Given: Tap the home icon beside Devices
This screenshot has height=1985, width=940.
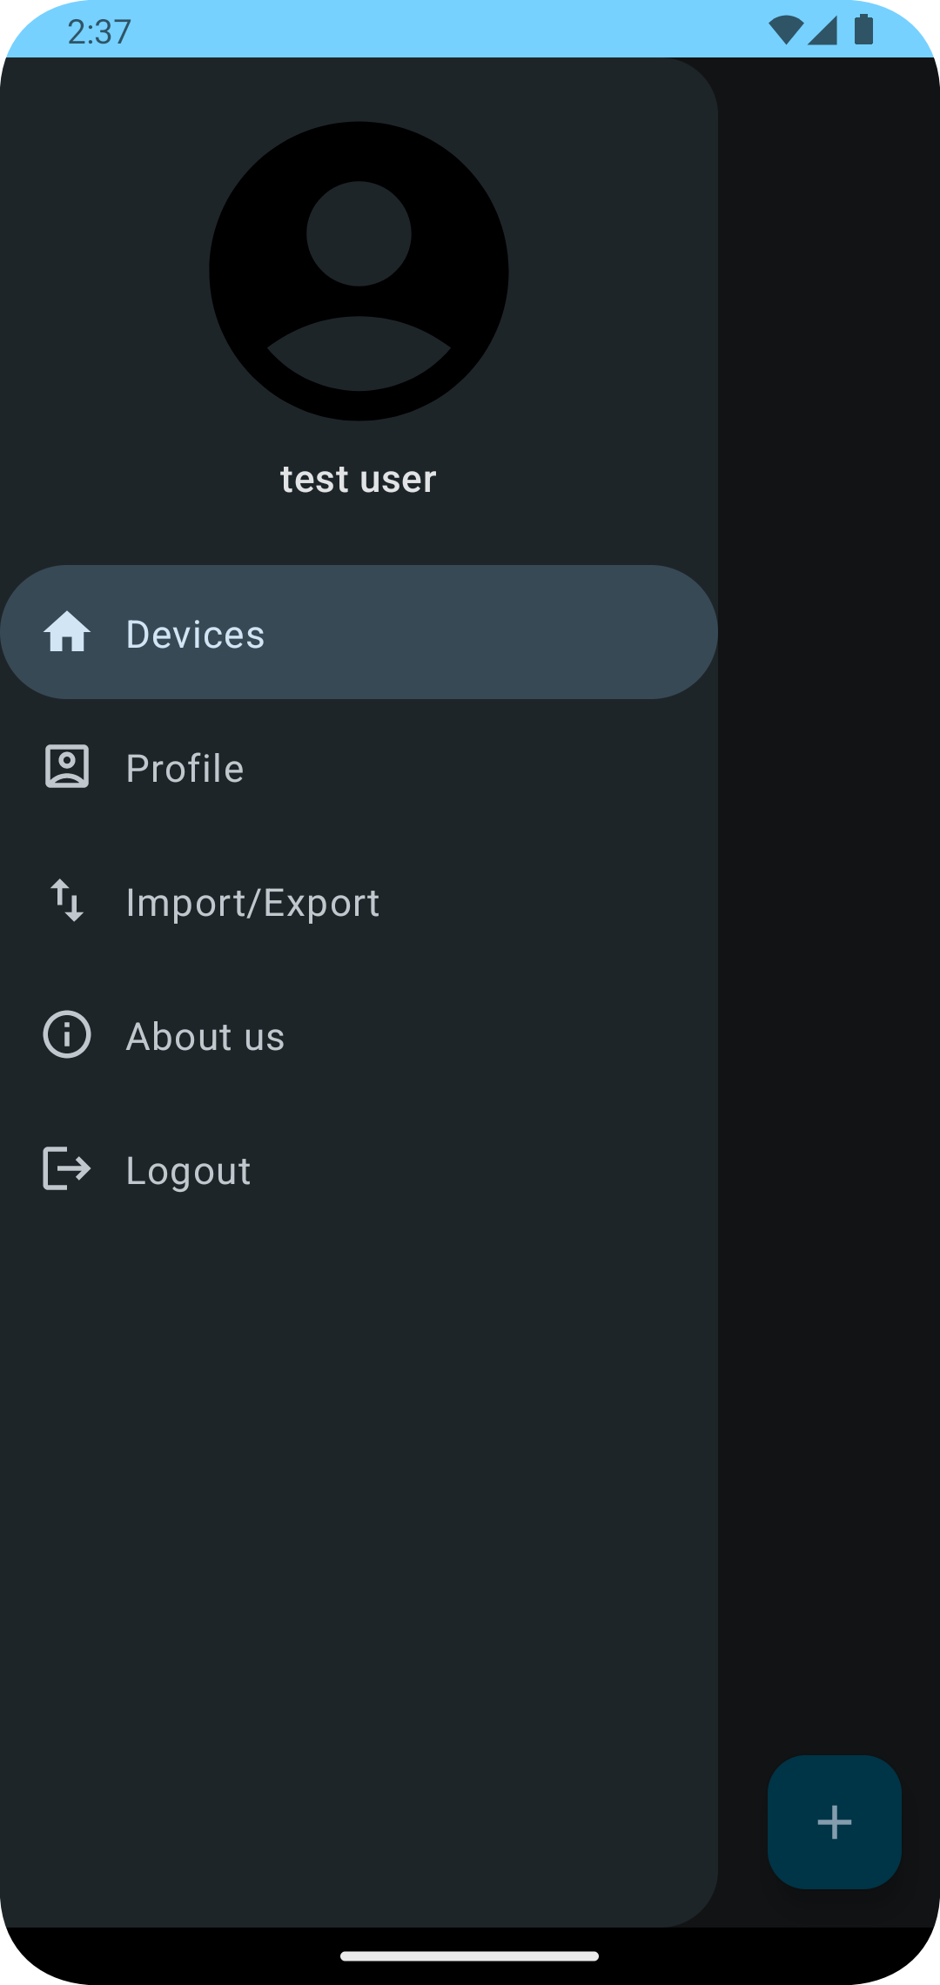Looking at the screenshot, I should coord(67,632).
